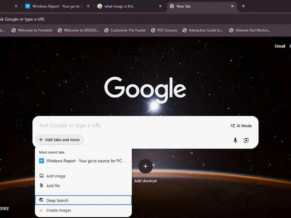Click the paperclip Add file icon
This screenshot has width=291, height=218.
pos(41,185)
